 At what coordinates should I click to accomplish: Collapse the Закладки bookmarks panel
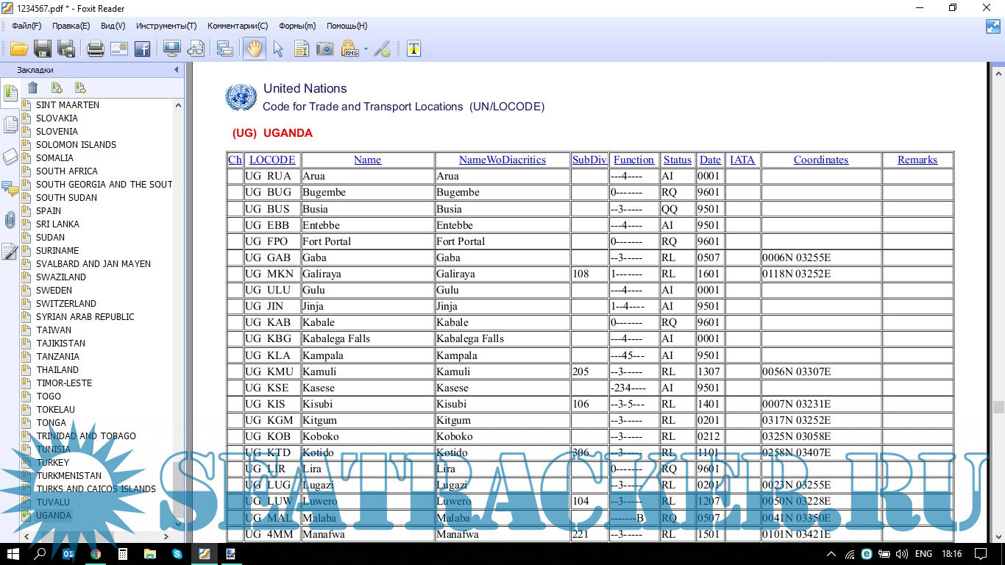pos(176,70)
